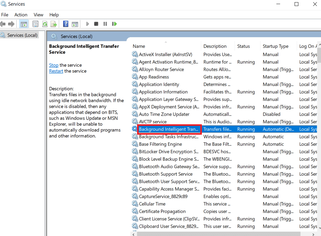Select Application Information service row
Image resolution: width=321 pixels, height=236 pixels.
click(x=163, y=92)
